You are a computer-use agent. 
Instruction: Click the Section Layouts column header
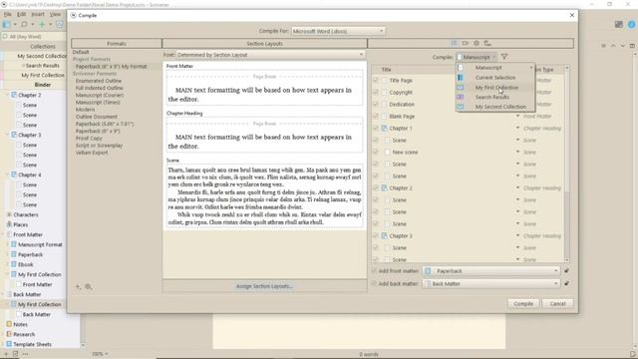click(264, 44)
